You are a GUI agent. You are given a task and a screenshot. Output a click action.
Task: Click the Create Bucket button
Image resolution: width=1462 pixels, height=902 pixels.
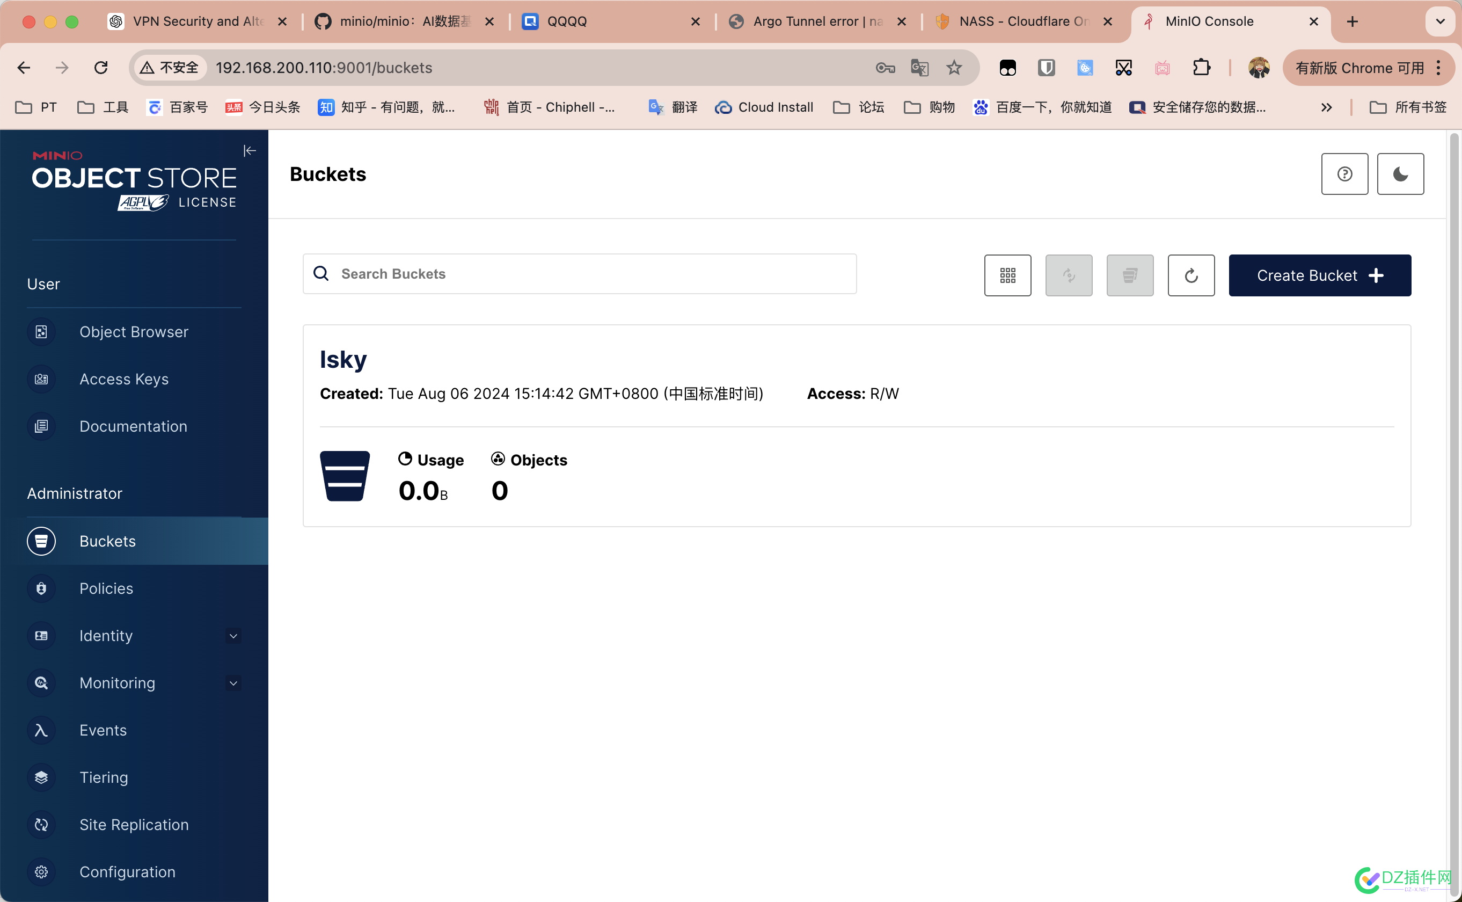(x=1320, y=275)
